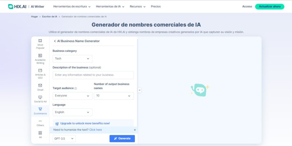The height and width of the screenshot is (146, 292).
Task: Click the Acceso login link
Action: [247, 7]
